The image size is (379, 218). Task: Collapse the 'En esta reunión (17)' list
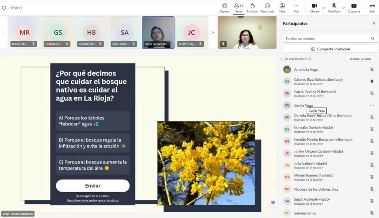click(x=281, y=59)
